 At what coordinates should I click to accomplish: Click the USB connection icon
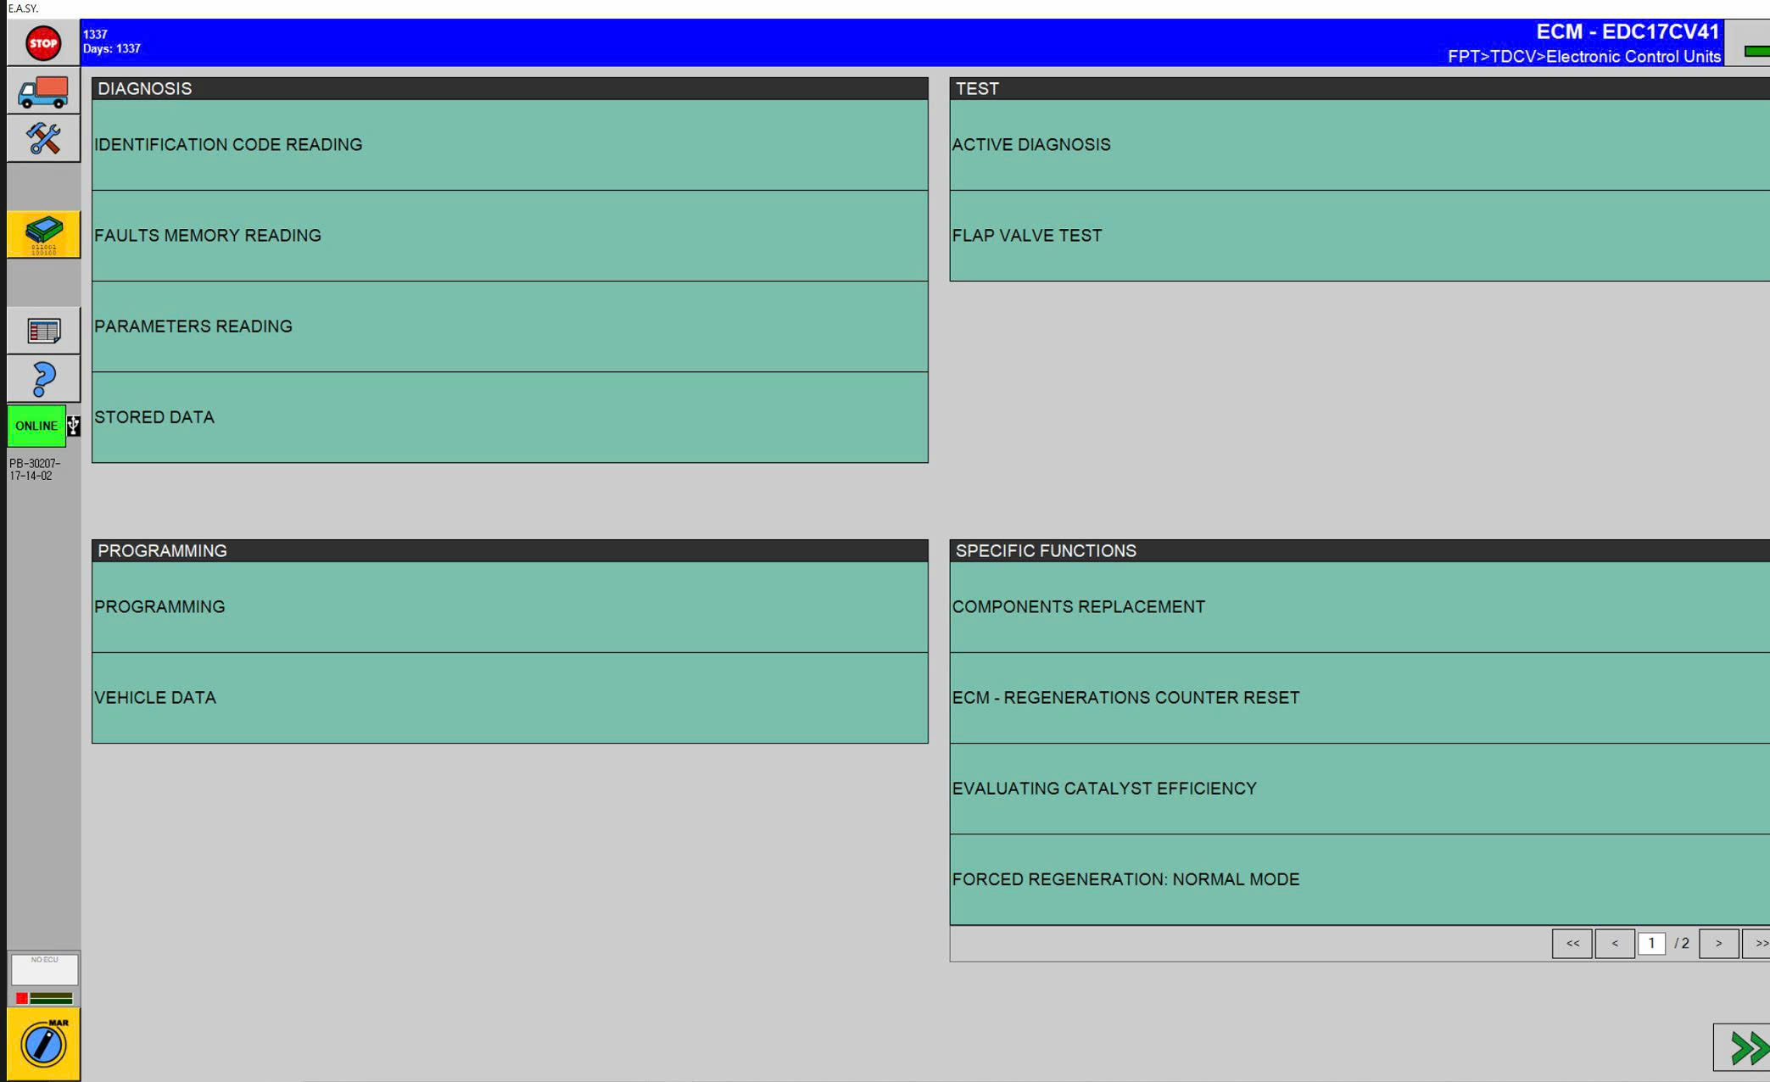pyautogui.click(x=74, y=426)
